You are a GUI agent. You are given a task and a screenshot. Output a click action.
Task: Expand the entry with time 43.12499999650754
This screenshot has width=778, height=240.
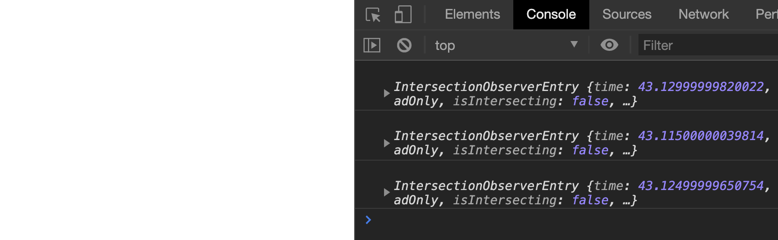387,193
